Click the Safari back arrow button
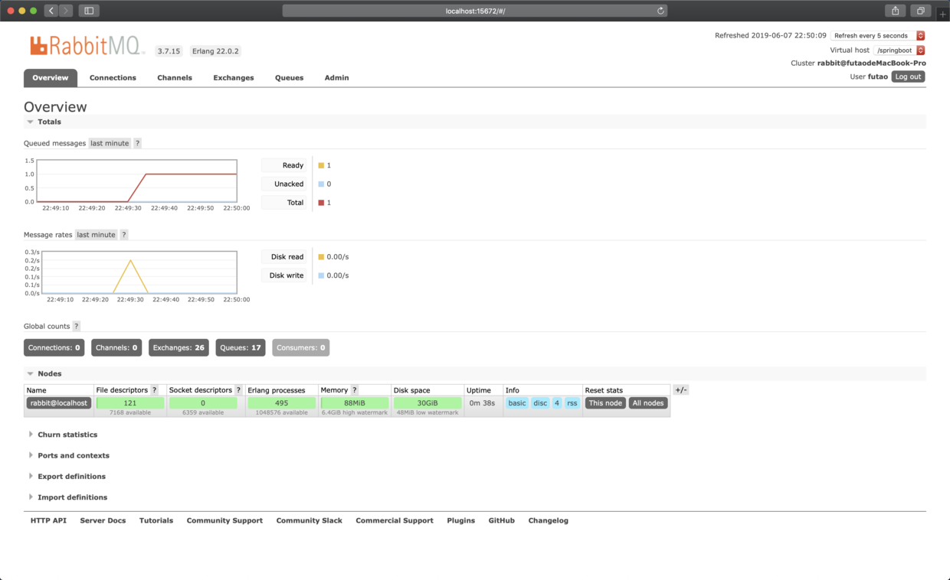The height and width of the screenshot is (580, 950). [51, 11]
